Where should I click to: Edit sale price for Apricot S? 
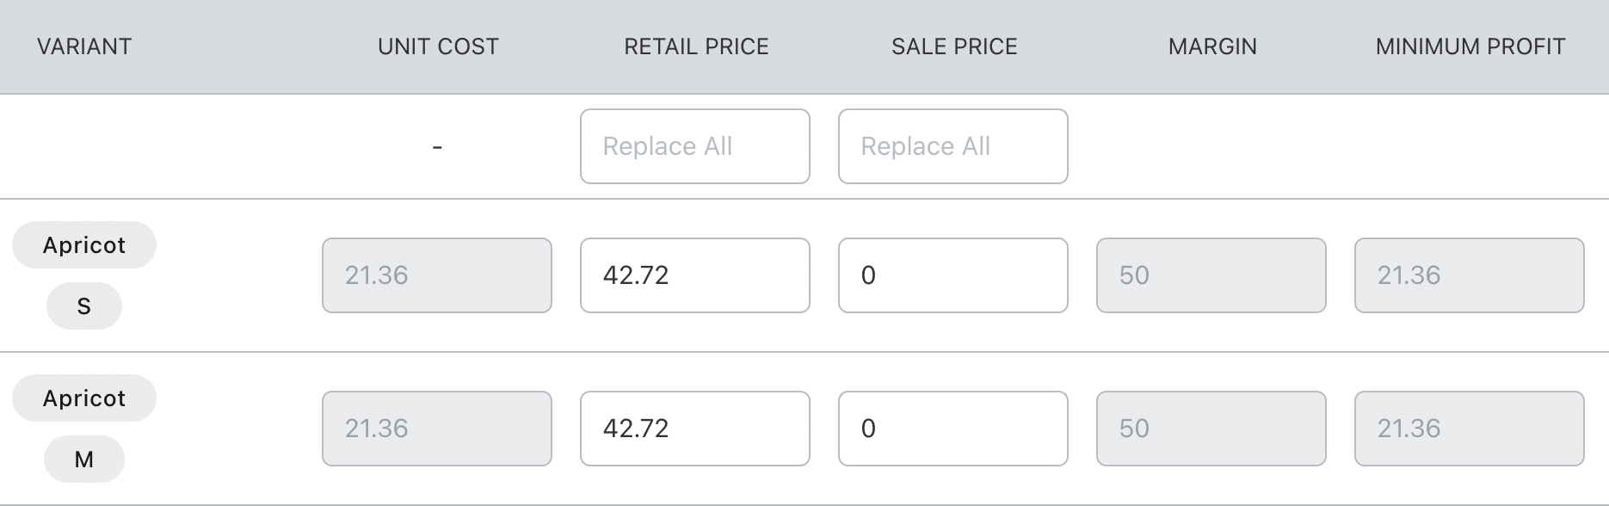pos(952,275)
